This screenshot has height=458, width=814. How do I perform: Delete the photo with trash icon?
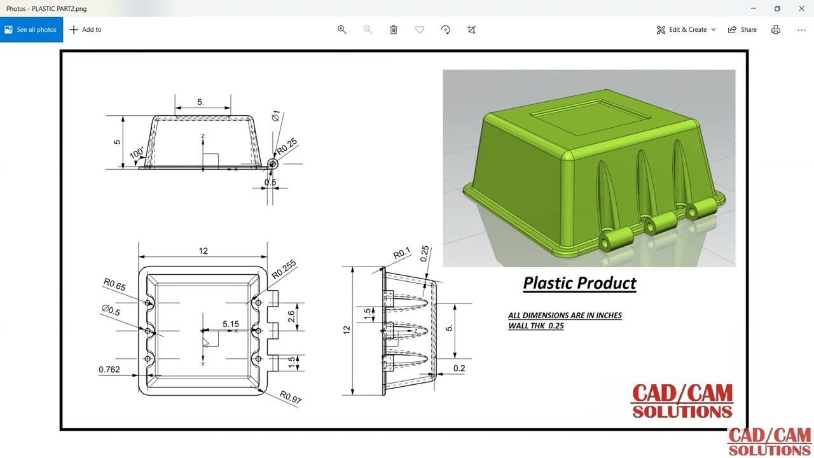394,29
